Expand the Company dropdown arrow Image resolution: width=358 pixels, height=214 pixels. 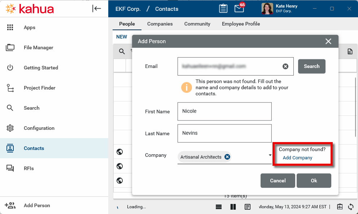[x=270, y=155]
